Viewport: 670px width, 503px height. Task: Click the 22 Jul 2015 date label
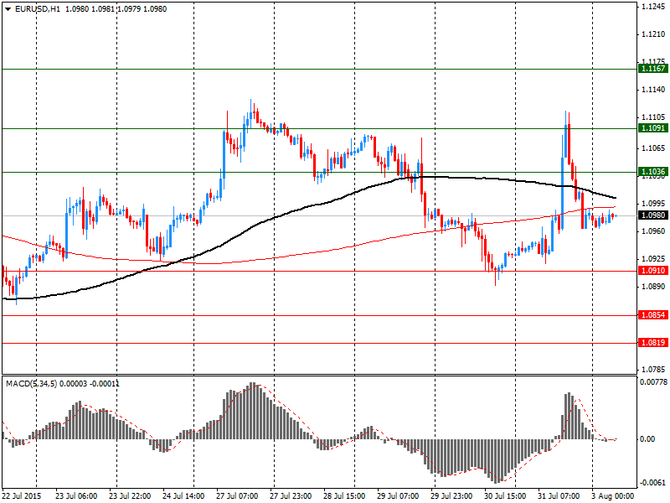[22, 496]
